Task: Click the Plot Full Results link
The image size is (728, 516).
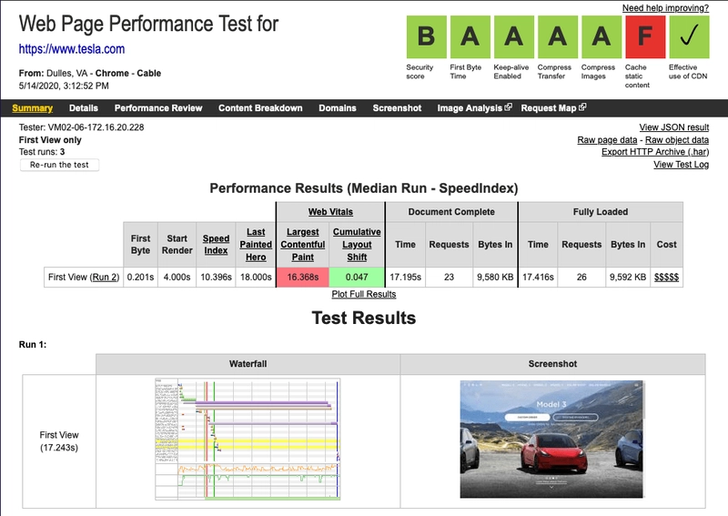Action: tap(363, 294)
